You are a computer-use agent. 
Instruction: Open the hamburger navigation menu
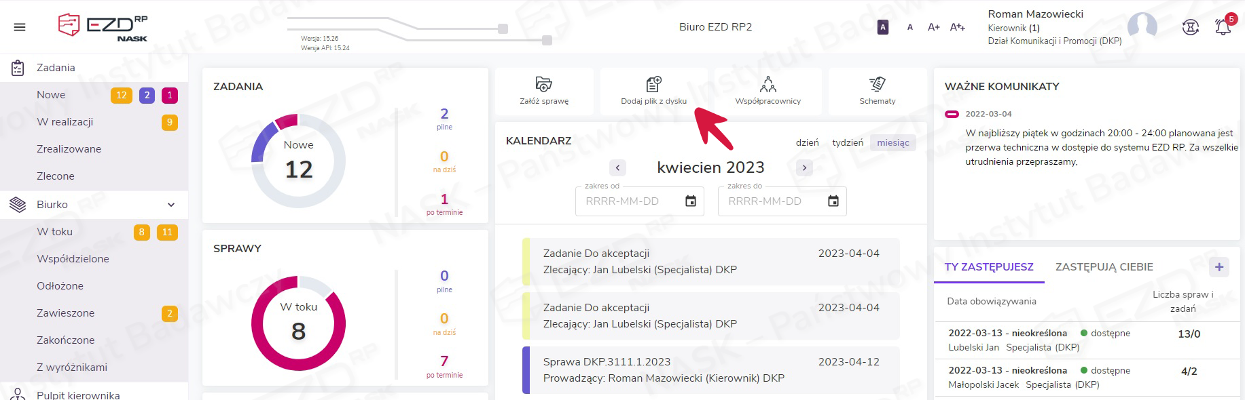click(20, 27)
